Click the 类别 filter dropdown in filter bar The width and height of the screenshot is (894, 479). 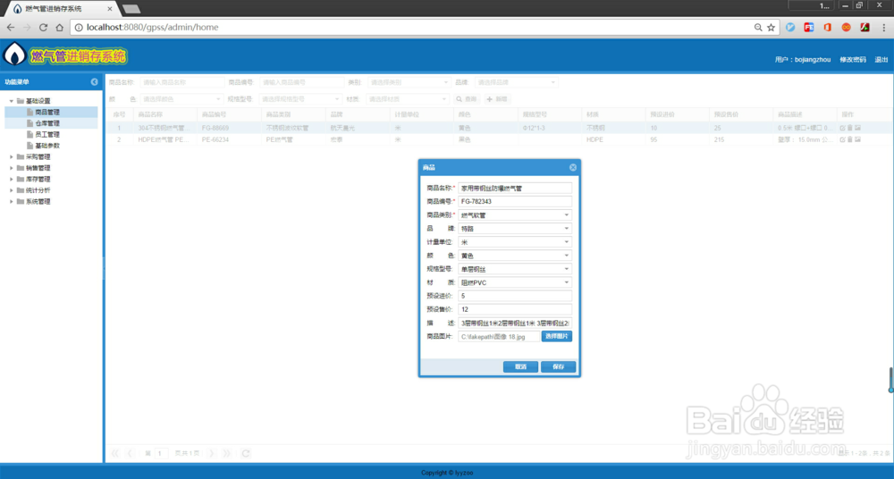pyautogui.click(x=409, y=83)
